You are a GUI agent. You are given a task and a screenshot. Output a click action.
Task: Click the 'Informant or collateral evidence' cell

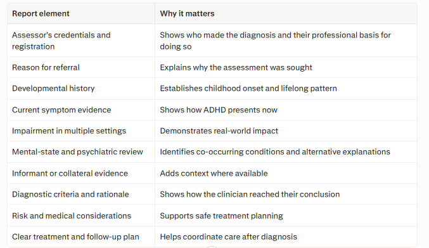[x=81, y=173]
